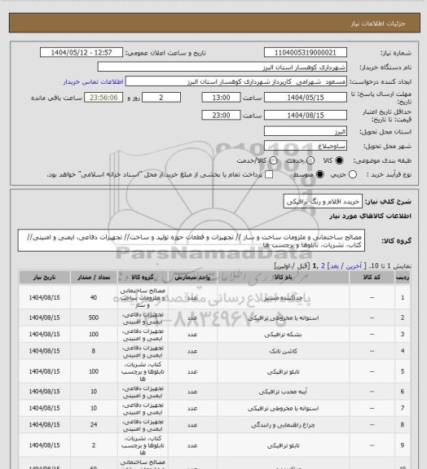Screen dimensions: 427x469
Task: Select استوانه یا مخروطی ترافیکی in row 7
Action: coord(283,408)
